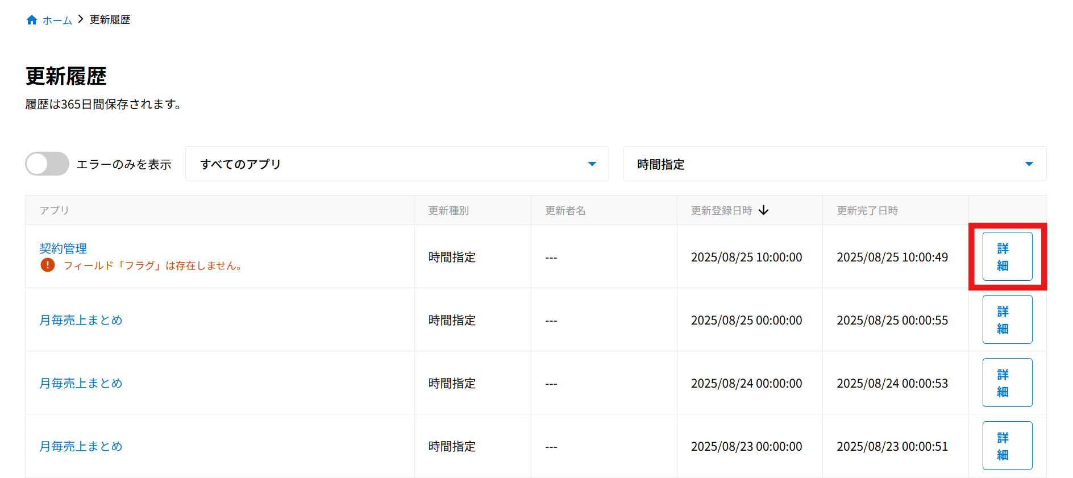Open the 契約管理 app link
Image resolution: width=1073 pixels, height=478 pixels.
tap(63, 248)
